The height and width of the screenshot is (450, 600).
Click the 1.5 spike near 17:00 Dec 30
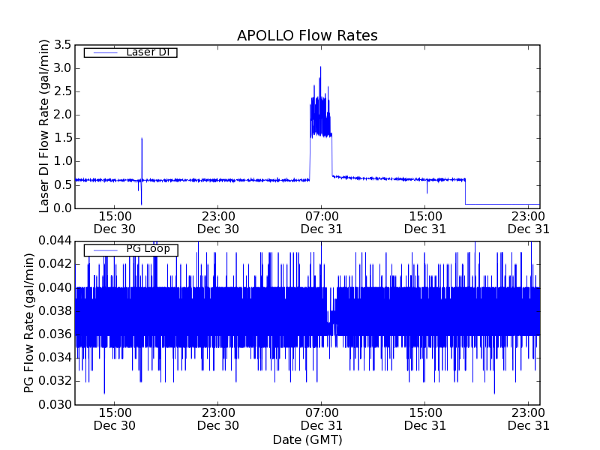(142, 139)
